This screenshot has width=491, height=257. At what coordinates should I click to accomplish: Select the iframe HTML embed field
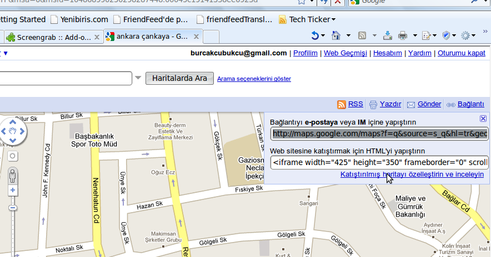[x=379, y=162]
